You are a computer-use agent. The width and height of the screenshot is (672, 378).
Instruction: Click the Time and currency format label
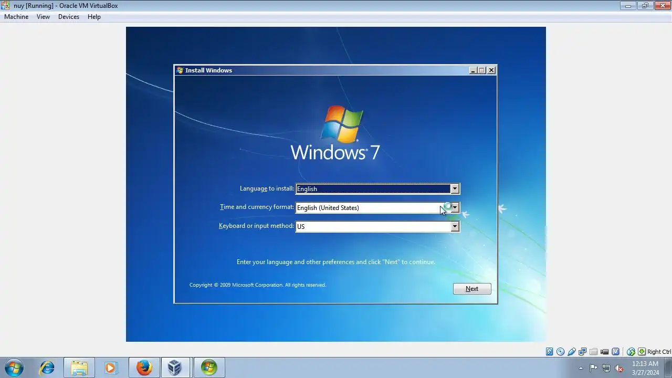coord(257,207)
